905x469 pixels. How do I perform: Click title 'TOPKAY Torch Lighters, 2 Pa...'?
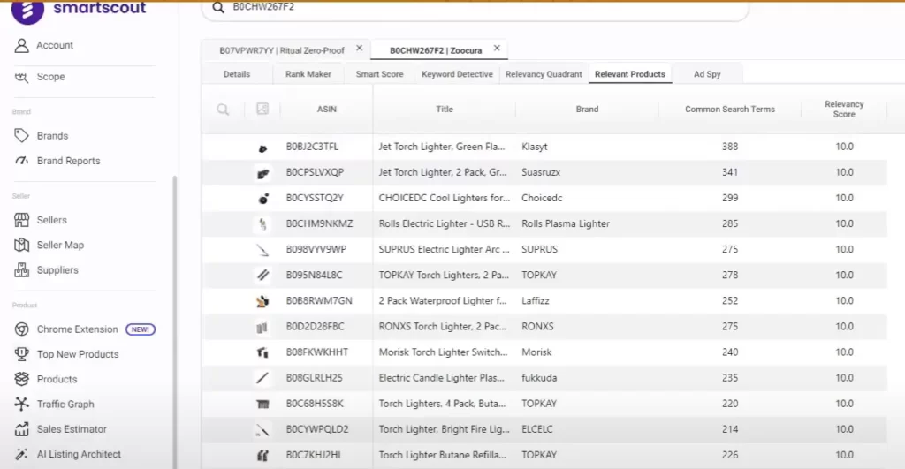444,276
